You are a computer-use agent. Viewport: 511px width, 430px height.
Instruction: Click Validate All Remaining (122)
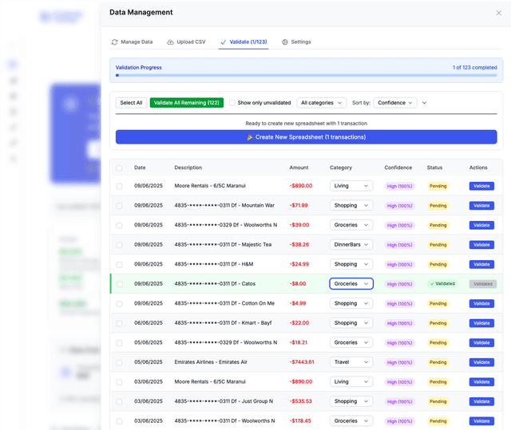[x=186, y=103]
